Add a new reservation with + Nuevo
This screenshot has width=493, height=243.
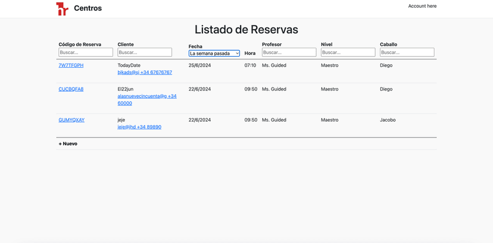[x=68, y=144]
